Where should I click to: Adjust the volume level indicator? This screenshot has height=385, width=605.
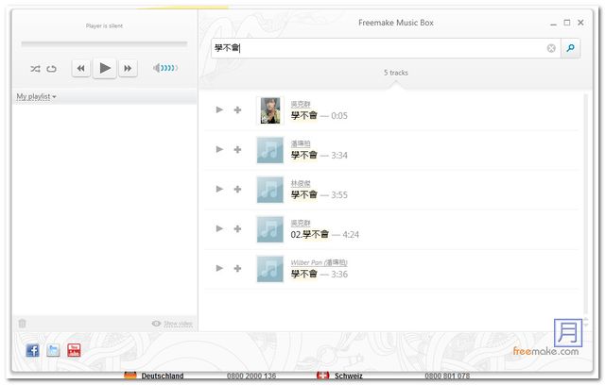165,68
